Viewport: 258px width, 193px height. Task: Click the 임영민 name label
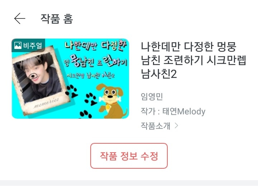(152, 96)
